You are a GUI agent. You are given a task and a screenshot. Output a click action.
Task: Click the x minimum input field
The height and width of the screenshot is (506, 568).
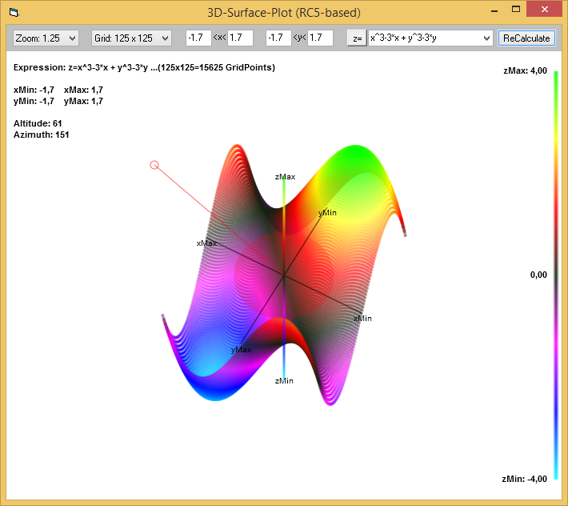click(198, 38)
